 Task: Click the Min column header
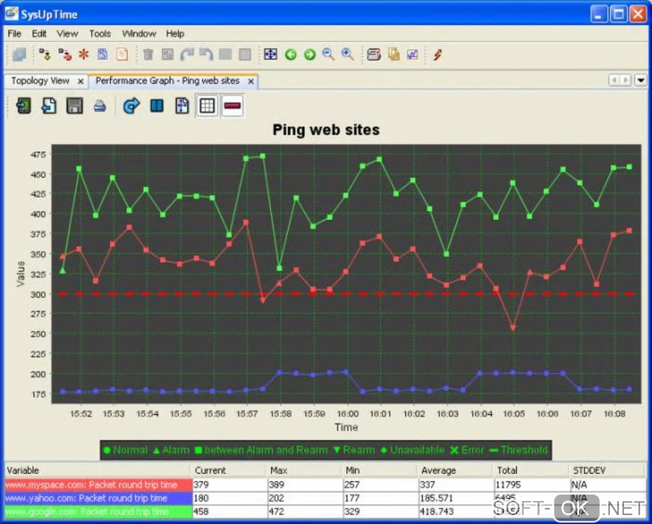(380, 470)
